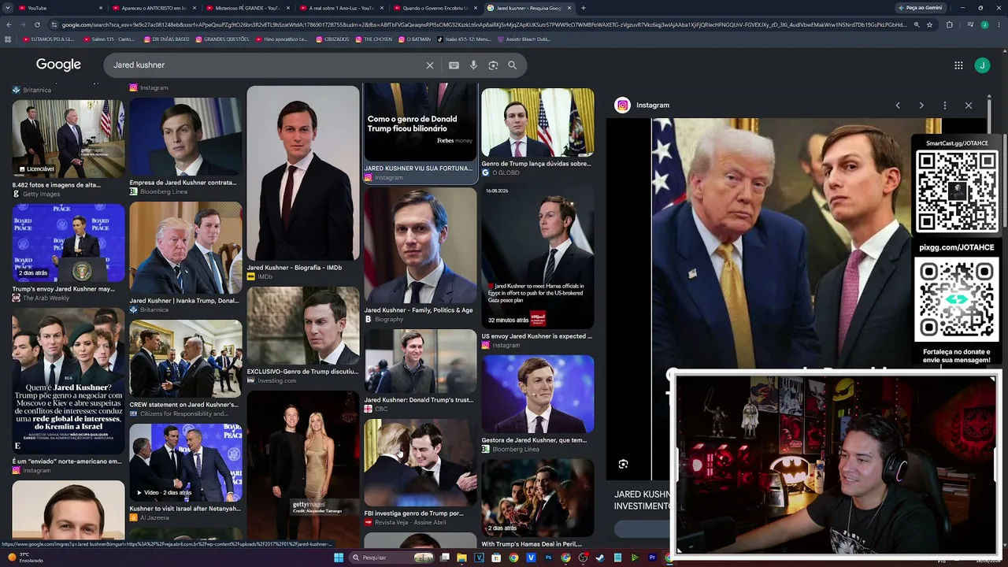Screen dimensions: 1008x567
Task: Open Lens search on the preview image
Action: pos(623,464)
